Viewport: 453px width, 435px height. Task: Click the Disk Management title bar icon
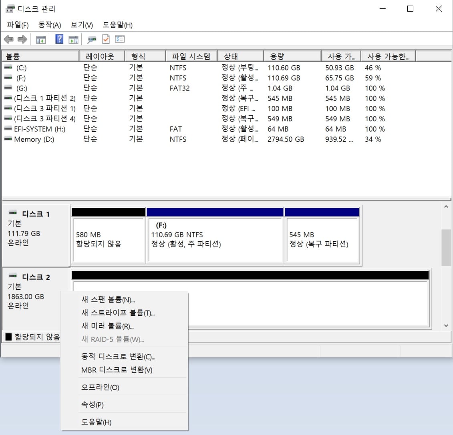[x=10, y=9]
